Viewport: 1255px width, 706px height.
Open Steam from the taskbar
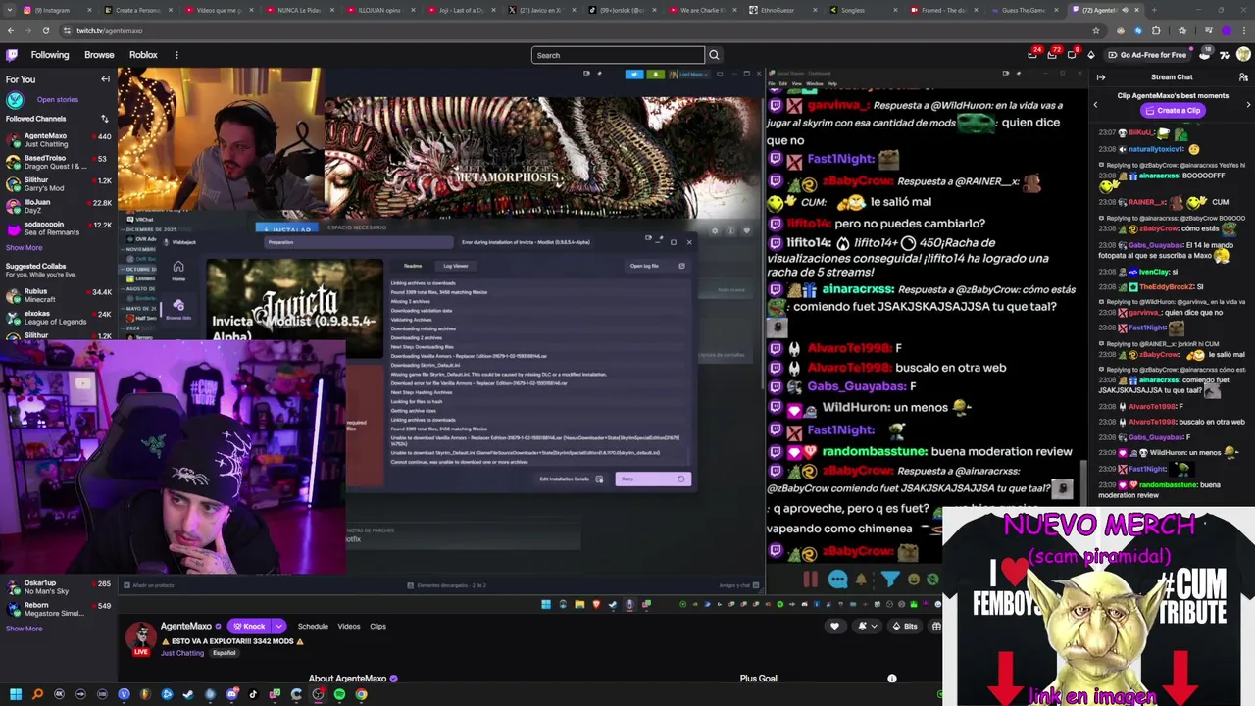(188, 694)
